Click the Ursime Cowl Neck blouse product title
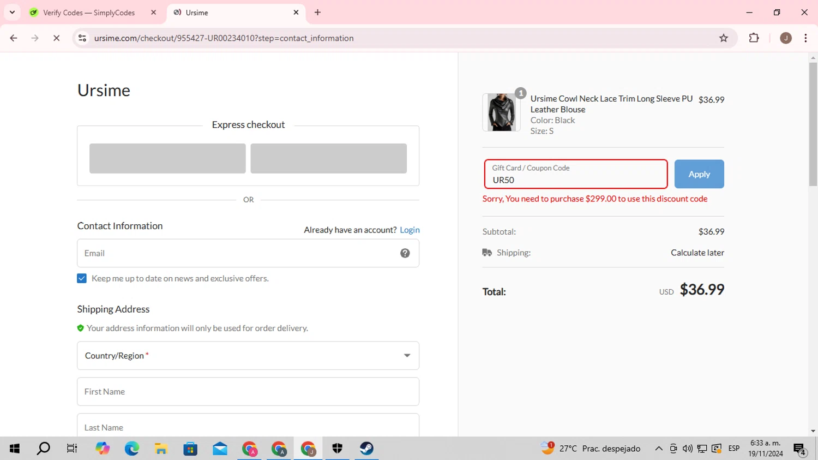This screenshot has width=818, height=460. click(611, 104)
